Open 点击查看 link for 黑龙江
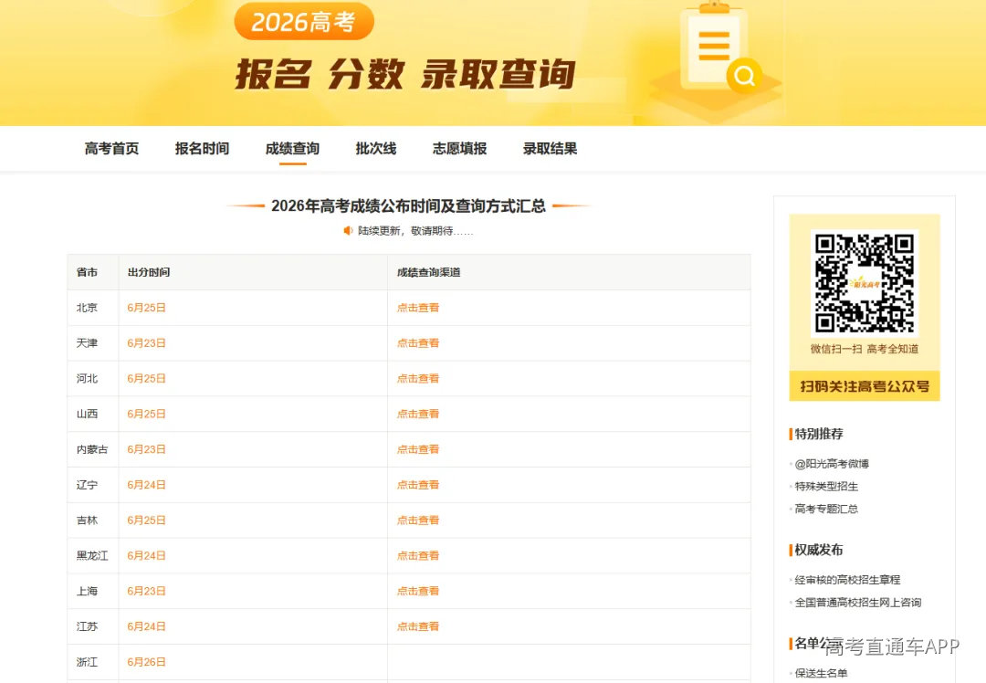Screen dimensions: 986x683 coord(418,555)
